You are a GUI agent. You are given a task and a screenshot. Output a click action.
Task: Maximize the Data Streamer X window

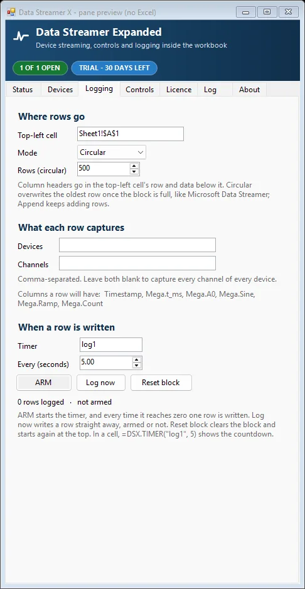pyautogui.click(x=267, y=12)
